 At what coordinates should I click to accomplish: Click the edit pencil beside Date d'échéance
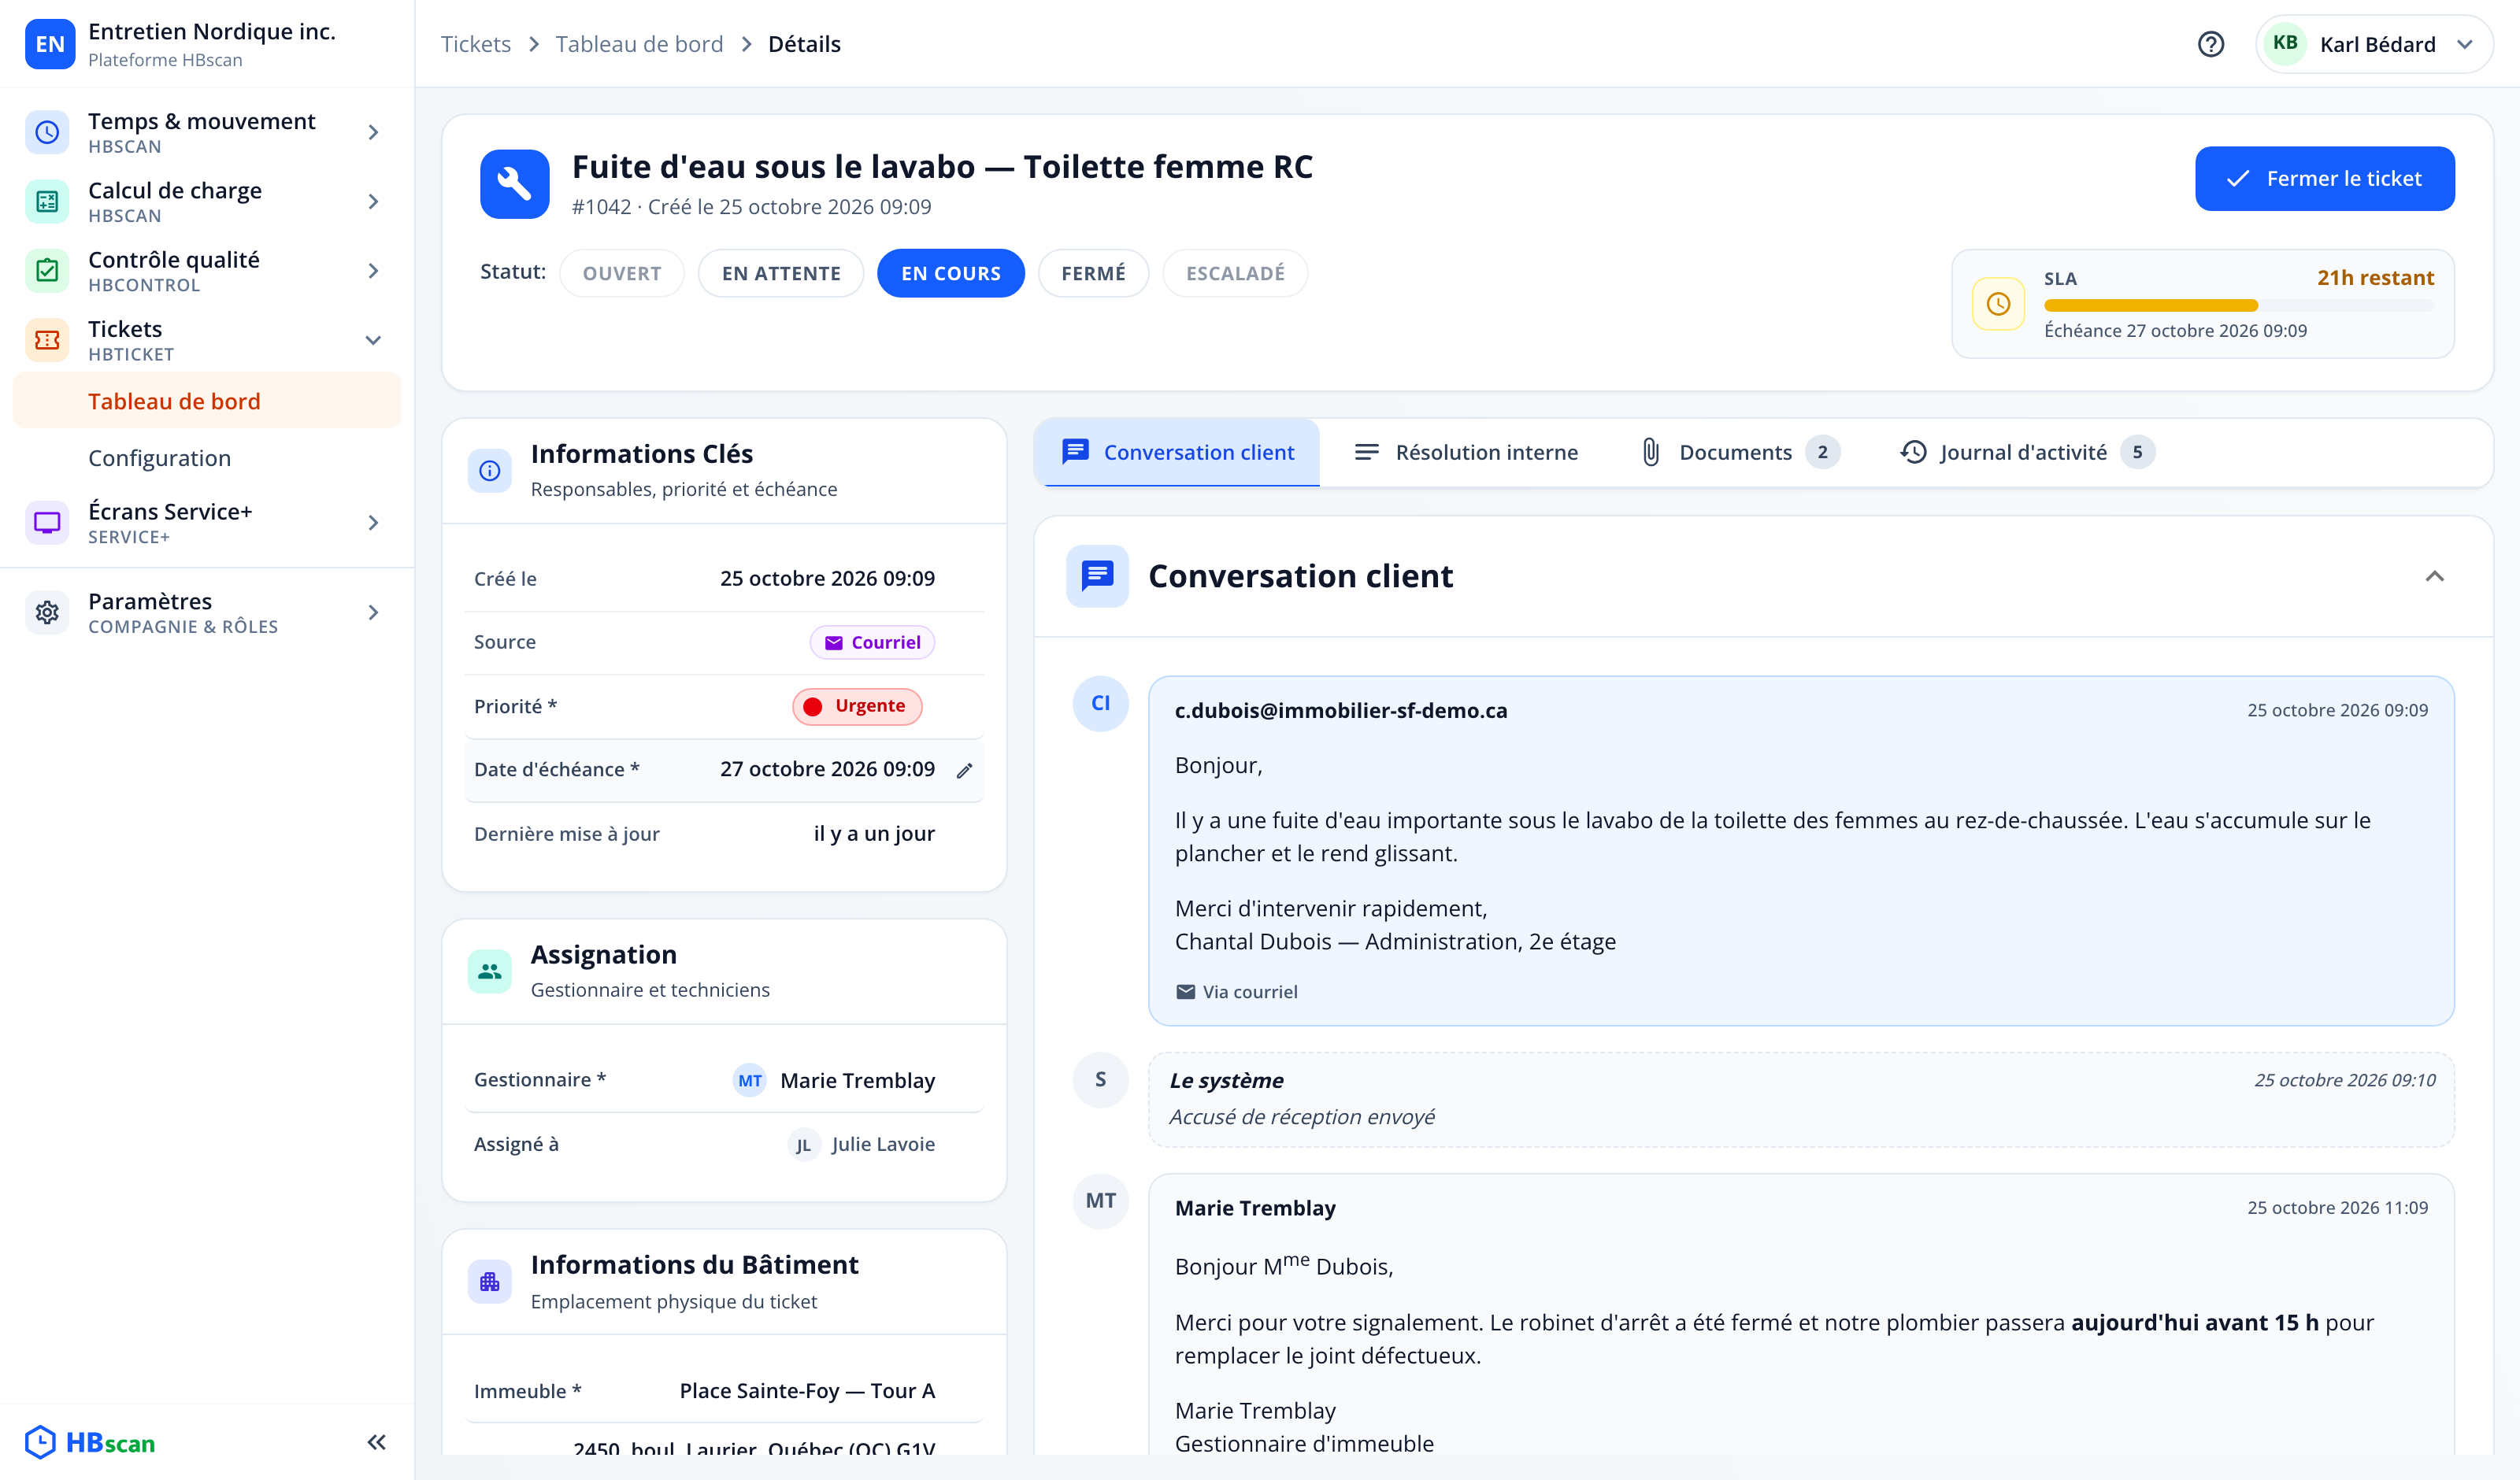pos(964,770)
